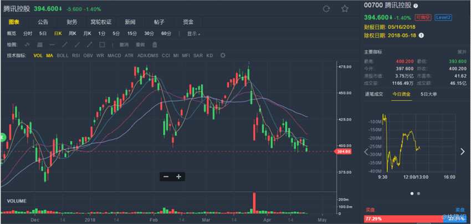Click second pagination dot under mini chart

click(418, 194)
